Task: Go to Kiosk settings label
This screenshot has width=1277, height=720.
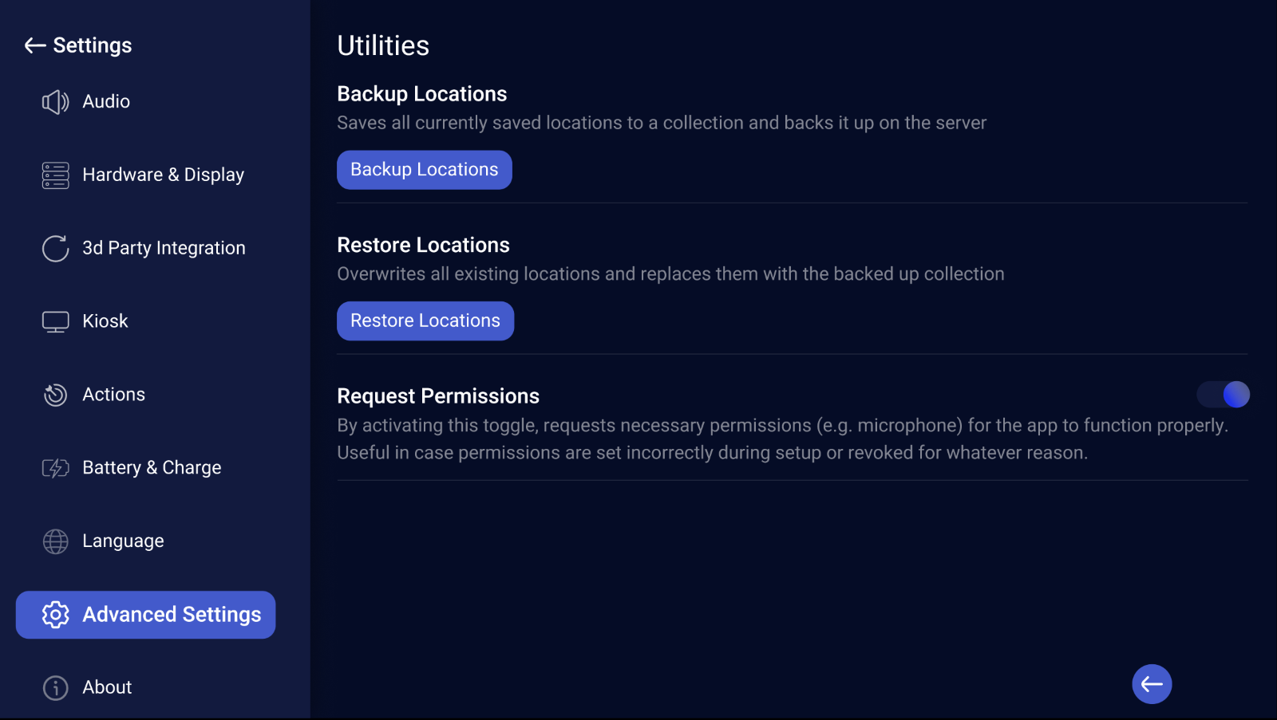Action: [105, 321]
